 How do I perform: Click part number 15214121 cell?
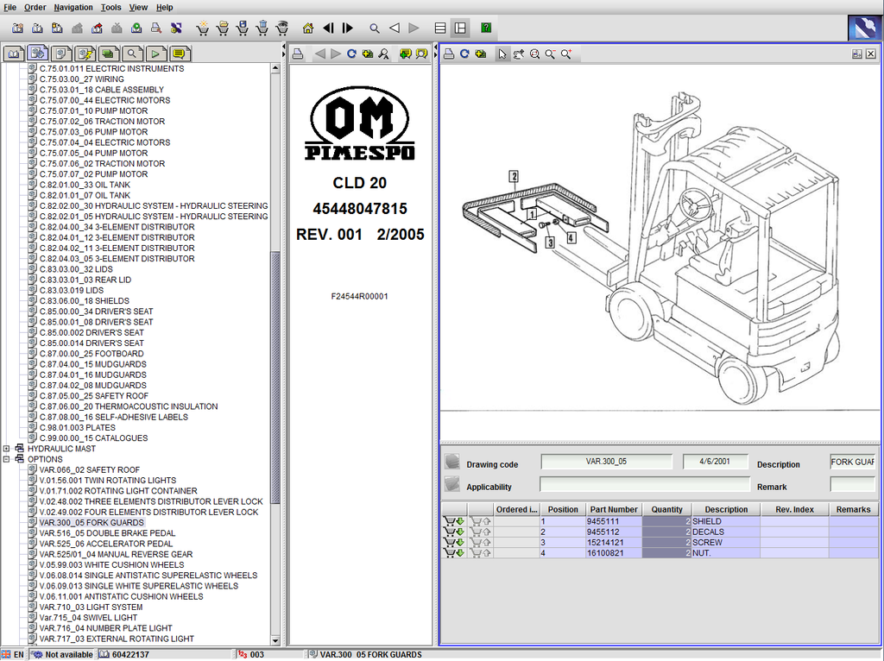pyautogui.click(x=614, y=543)
